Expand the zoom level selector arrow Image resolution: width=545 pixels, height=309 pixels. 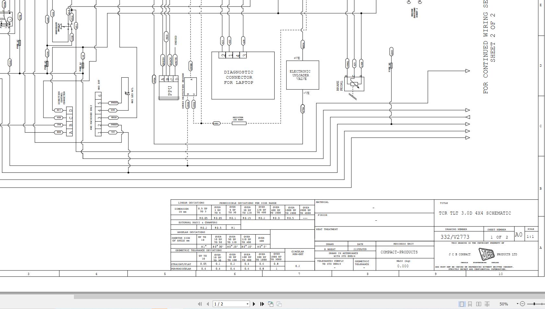[517, 303]
